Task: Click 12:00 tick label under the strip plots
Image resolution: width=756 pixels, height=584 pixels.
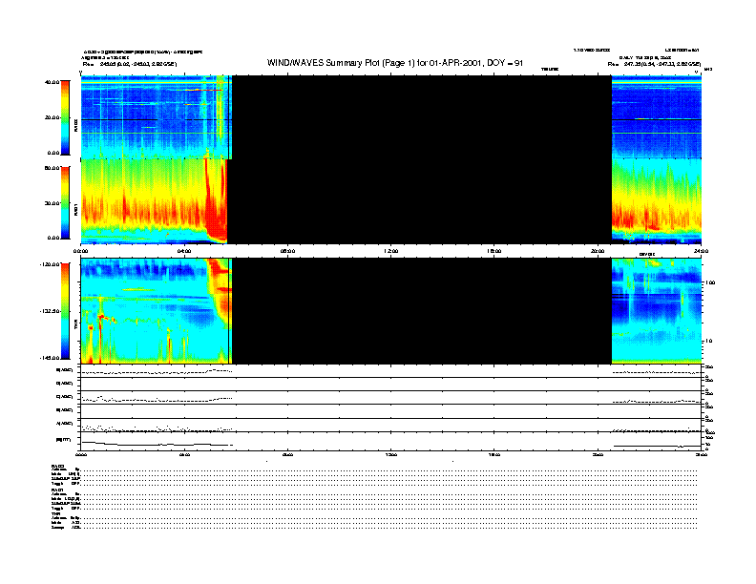Action: point(390,454)
